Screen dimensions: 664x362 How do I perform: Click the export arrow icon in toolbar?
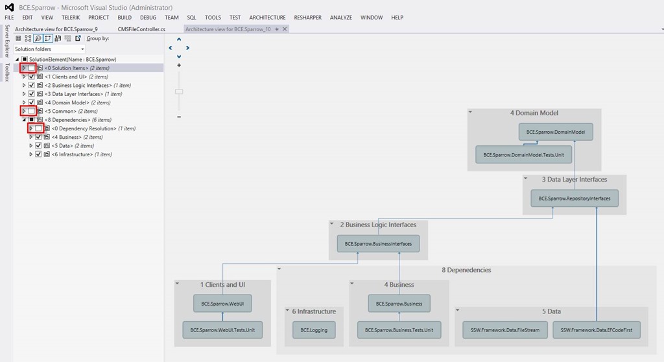coord(78,38)
